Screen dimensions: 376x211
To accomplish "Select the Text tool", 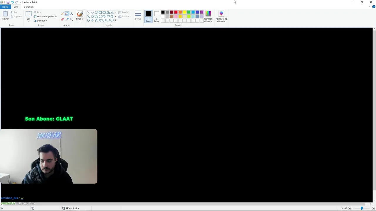I will 72,14.
